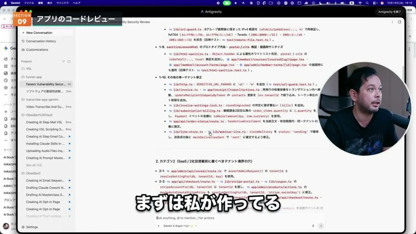This screenshot has height=234, width=416.
Task: Open Installing Claude Skills conversation
Action: 47,144
